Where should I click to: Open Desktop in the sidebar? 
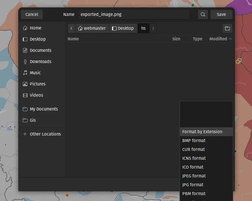(x=38, y=39)
